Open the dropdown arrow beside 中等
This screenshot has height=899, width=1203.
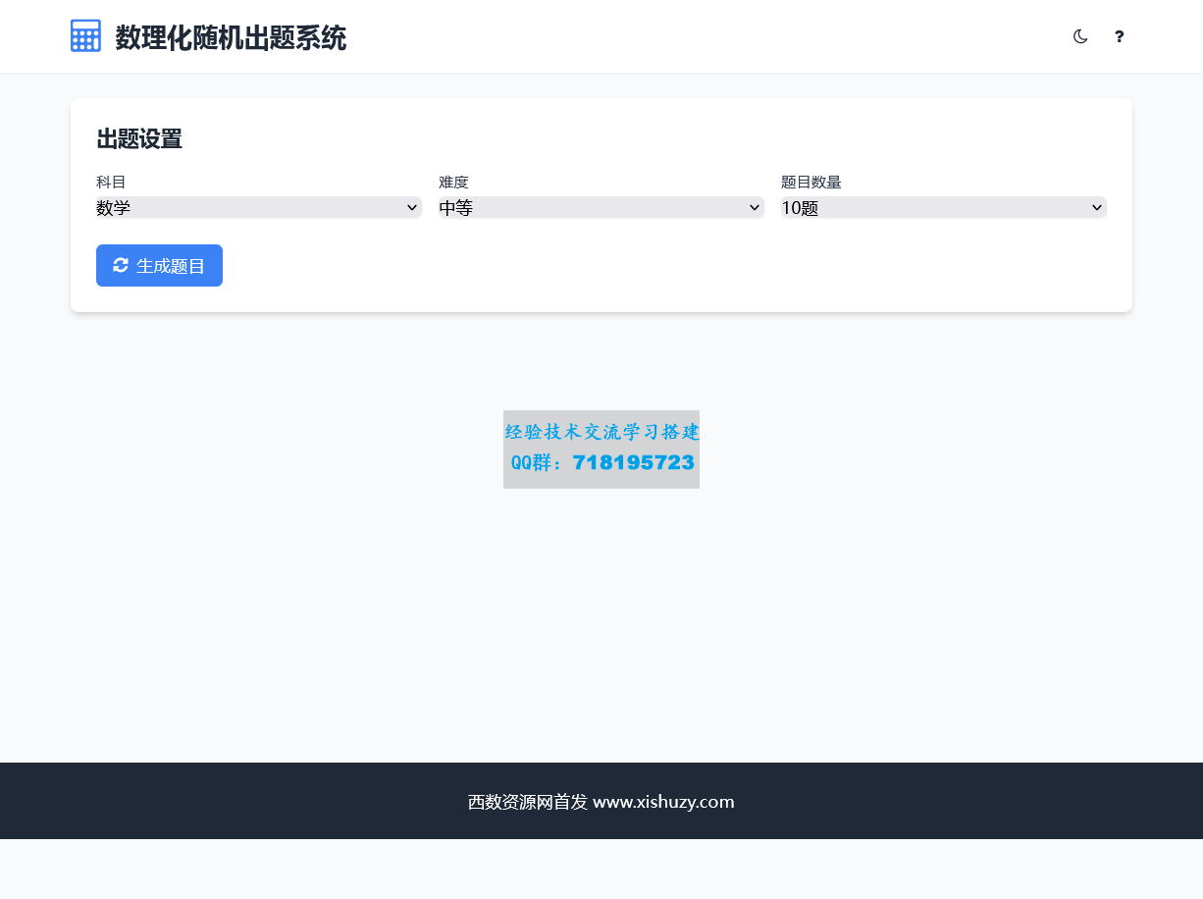(x=755, y=207)
